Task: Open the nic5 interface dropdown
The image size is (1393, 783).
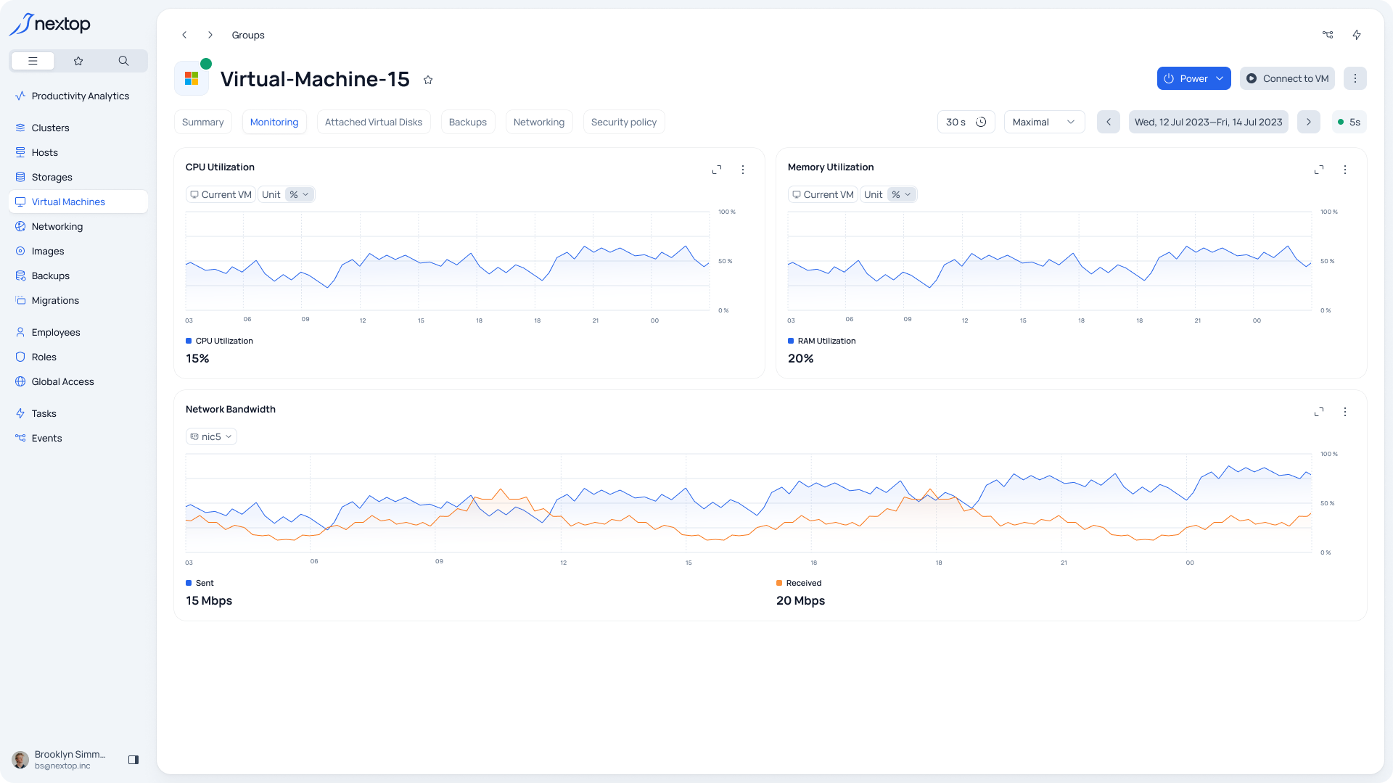Action: tap(211, 436)
